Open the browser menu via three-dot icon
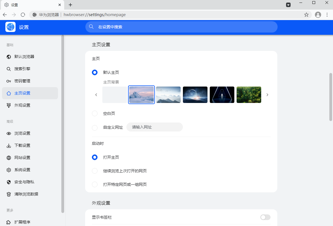This screenshot has height=226, width=333. click(327, 15)
